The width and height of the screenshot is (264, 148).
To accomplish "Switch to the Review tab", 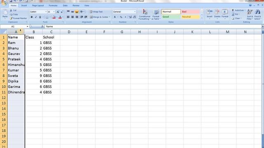I will (x=76, y=5).
